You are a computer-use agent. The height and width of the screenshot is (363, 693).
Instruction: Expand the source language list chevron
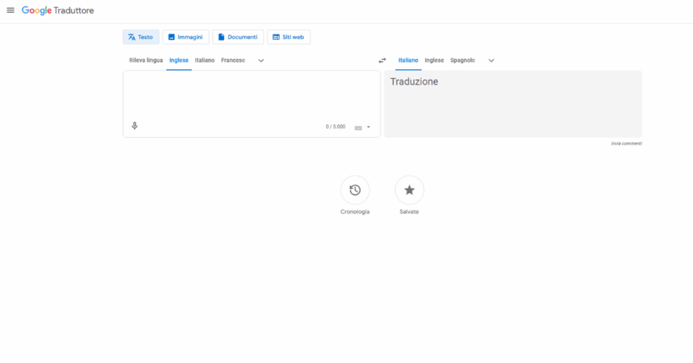tap(261, 60)
